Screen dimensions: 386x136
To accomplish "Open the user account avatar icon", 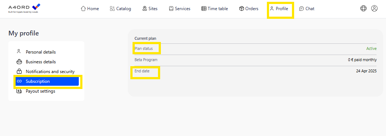I will pyautogui.click(x=374, y=9).
